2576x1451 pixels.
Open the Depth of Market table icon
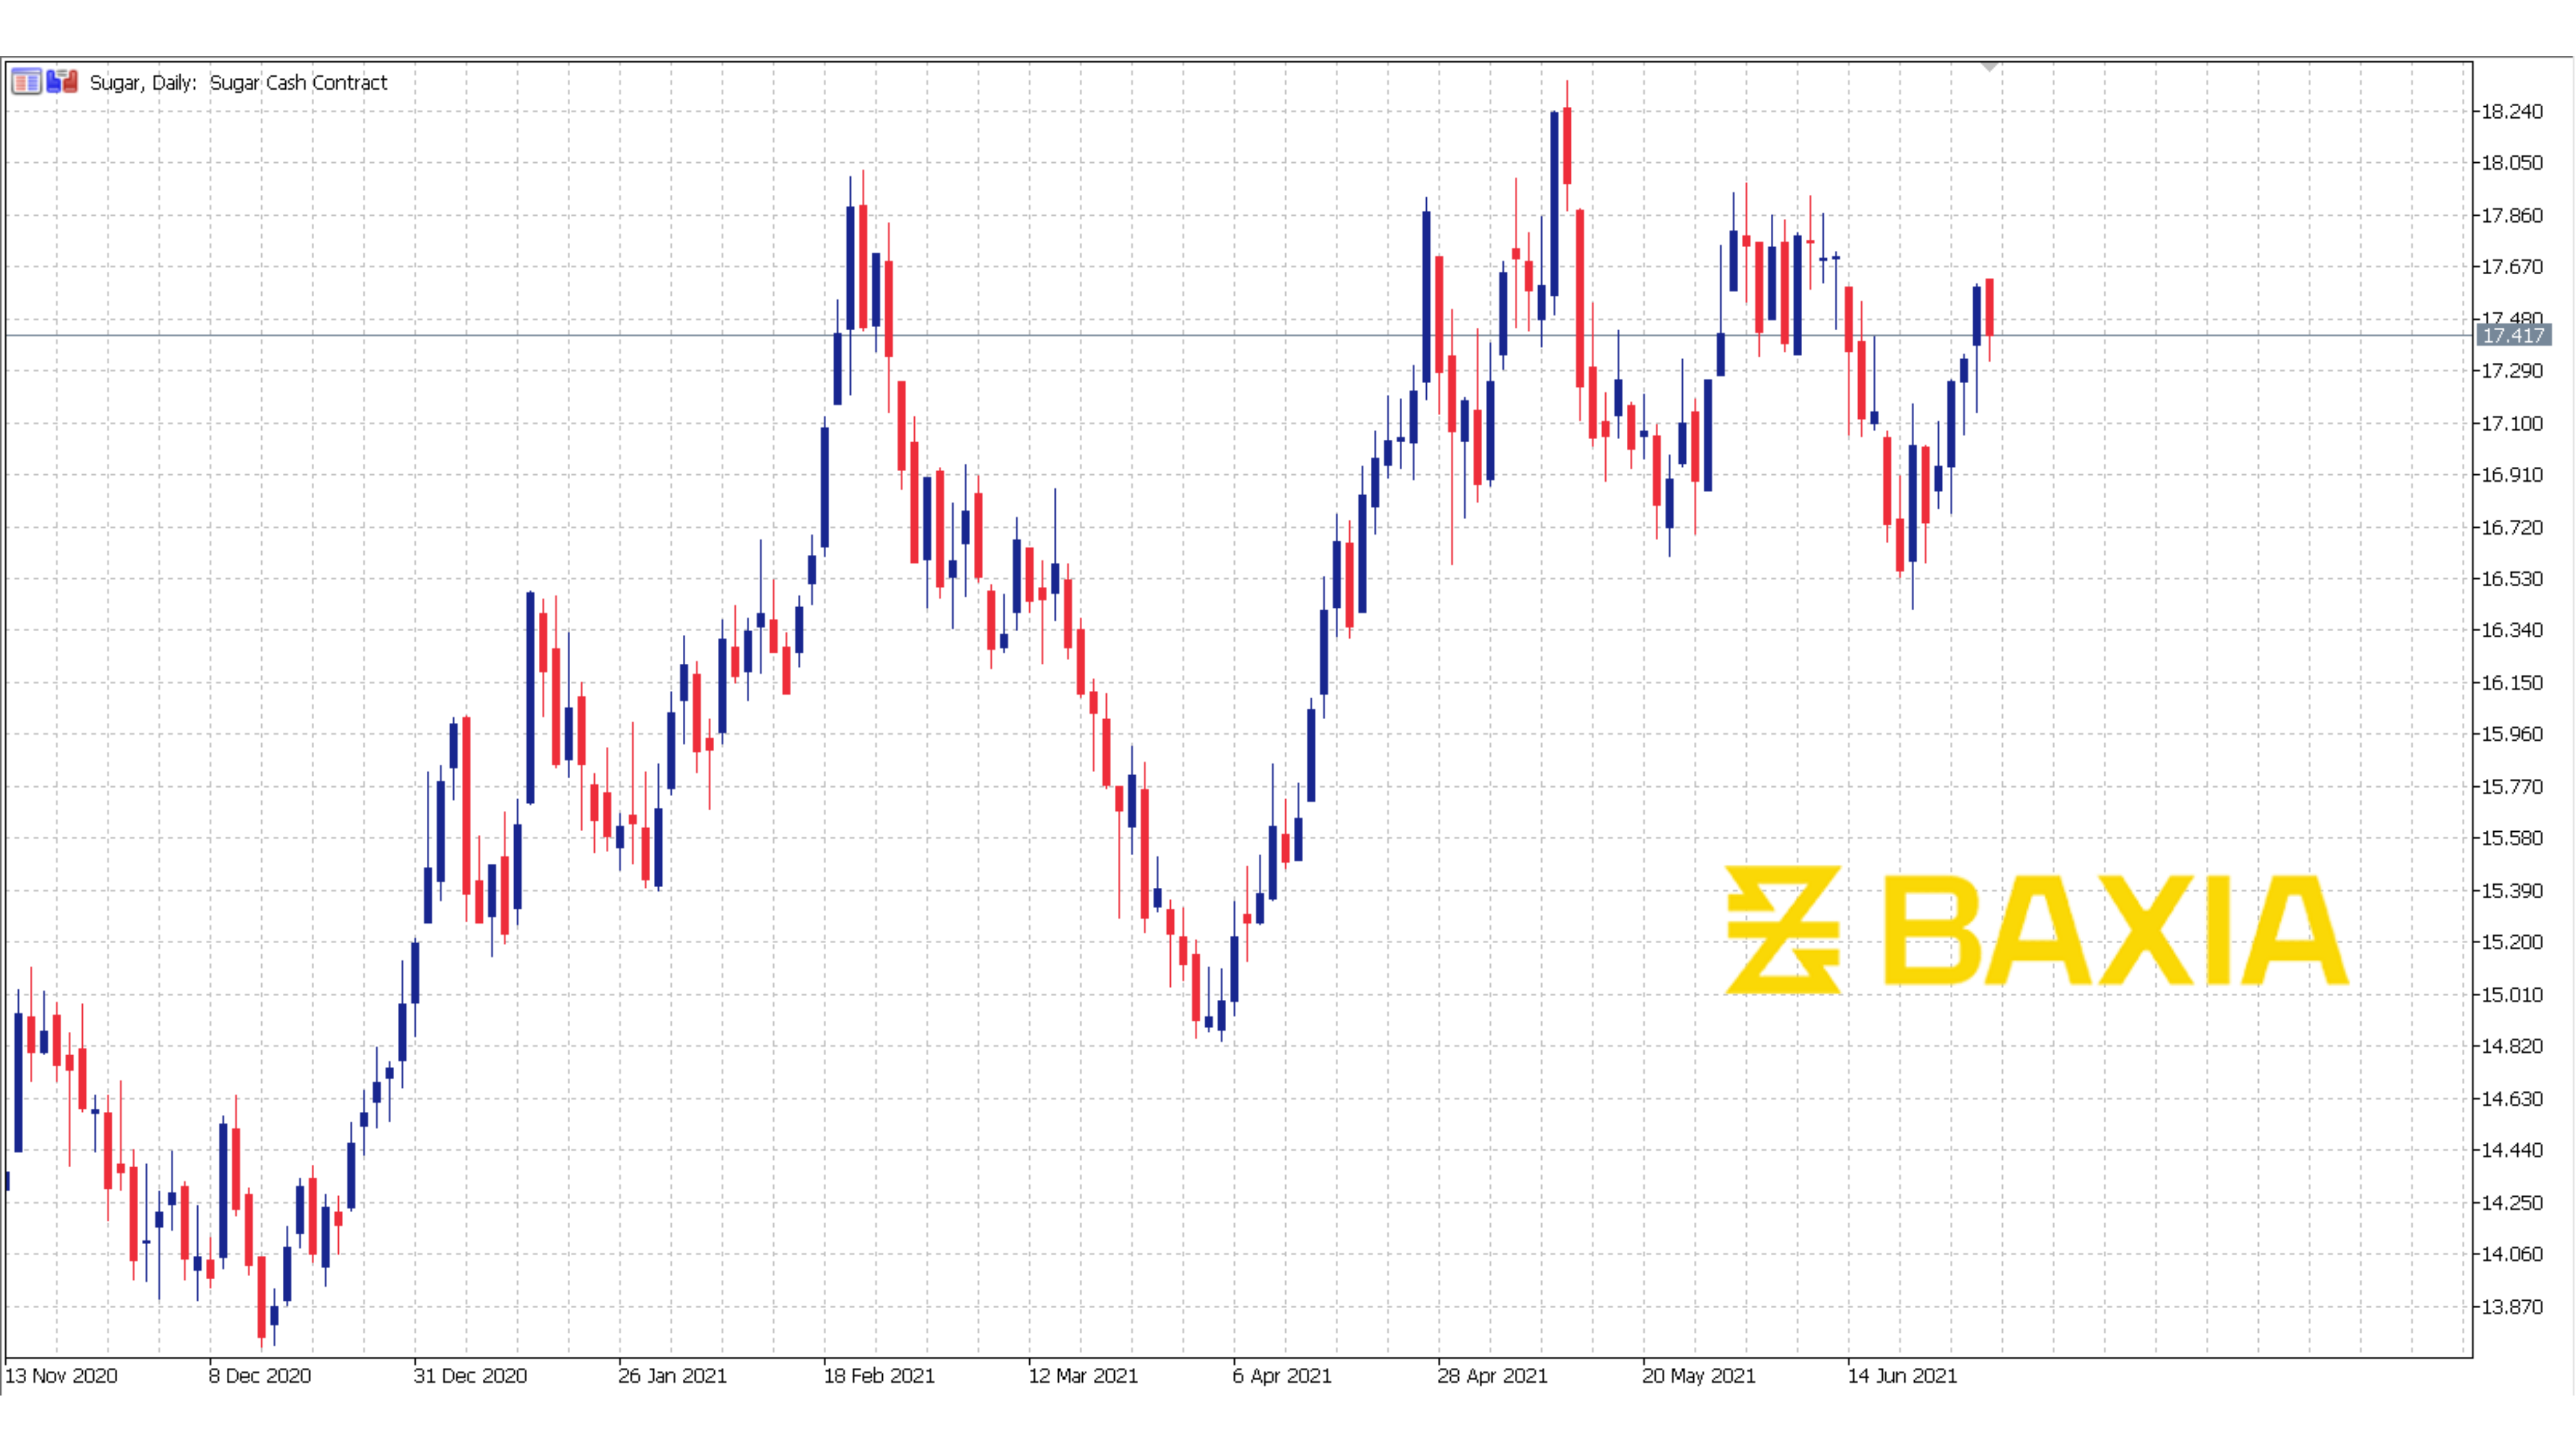pyautogui.click(x=26, y=81)
